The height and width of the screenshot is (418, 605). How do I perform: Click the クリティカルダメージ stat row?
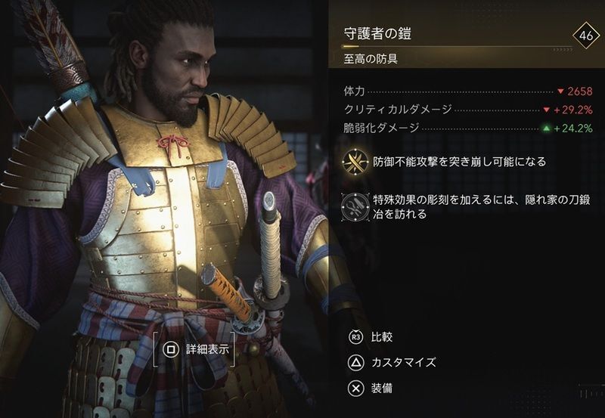[x=468, y=110]
